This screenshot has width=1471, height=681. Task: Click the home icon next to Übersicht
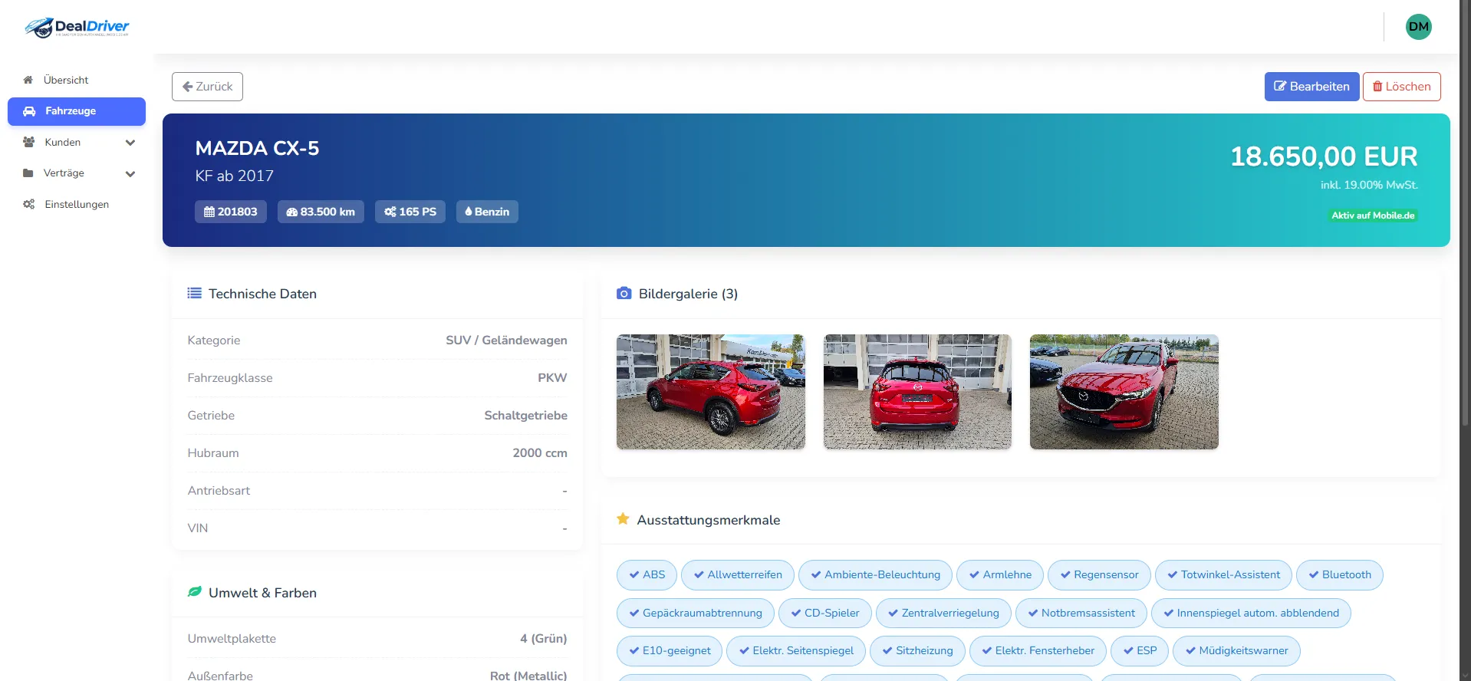point(28,80)
